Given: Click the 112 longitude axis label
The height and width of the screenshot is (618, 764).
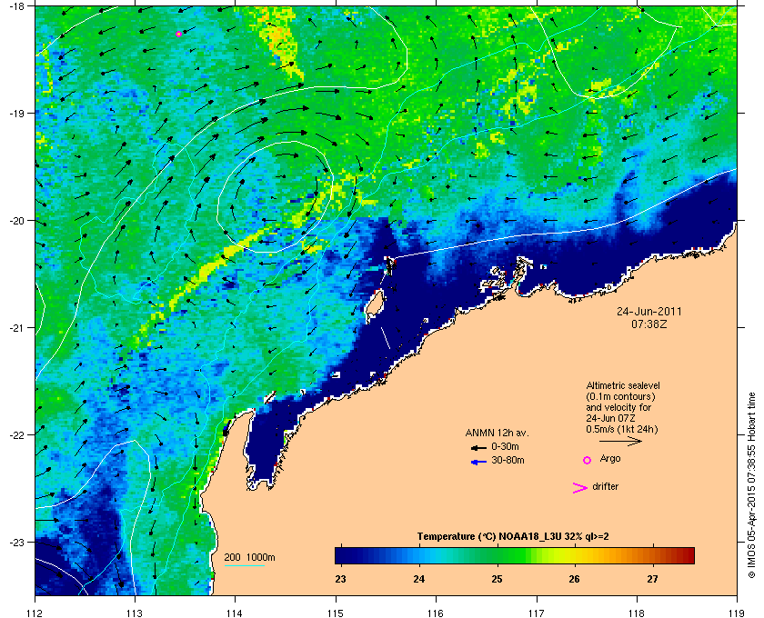Looking at the screenshot, I should tap(35, 613).
